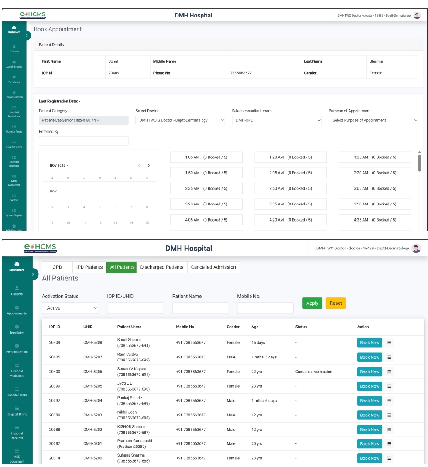
Task: Click the Patients icon in the lower sidebar
Action: point(17,288)
